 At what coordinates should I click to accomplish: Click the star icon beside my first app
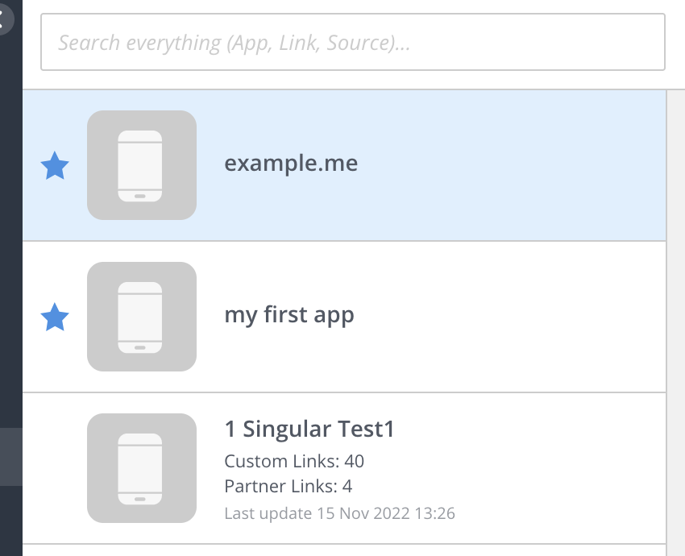point(55,317)
